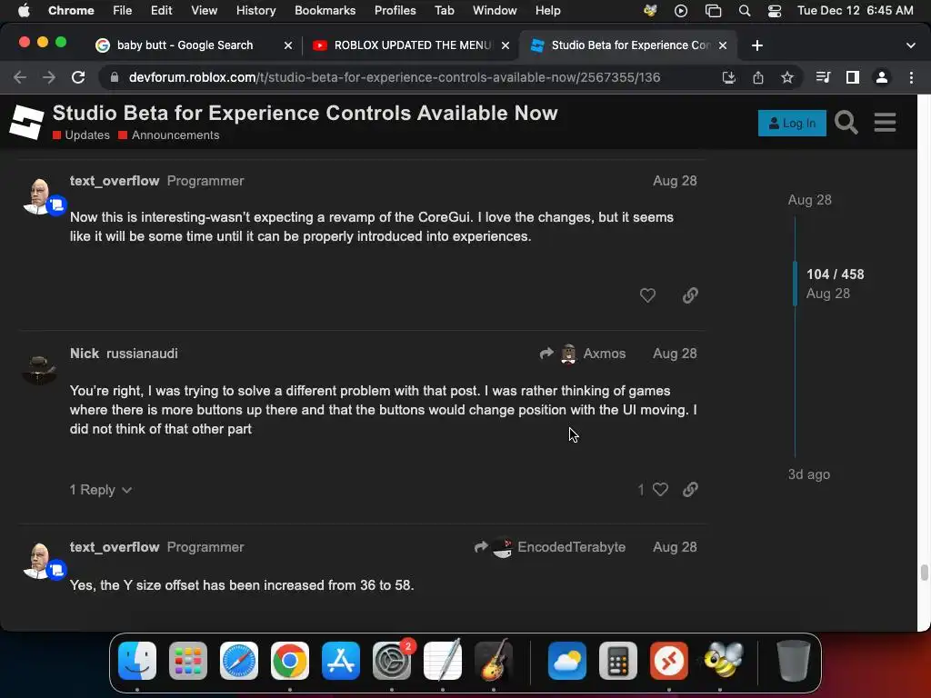Screen dimensions: 931x698
Task: Click the reply arrow to EncodedTerabyte
Action: (481, 546)
